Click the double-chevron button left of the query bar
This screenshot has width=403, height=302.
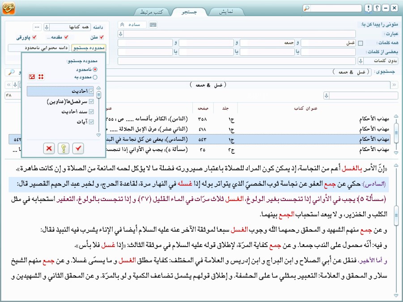[x=9, y=84]
